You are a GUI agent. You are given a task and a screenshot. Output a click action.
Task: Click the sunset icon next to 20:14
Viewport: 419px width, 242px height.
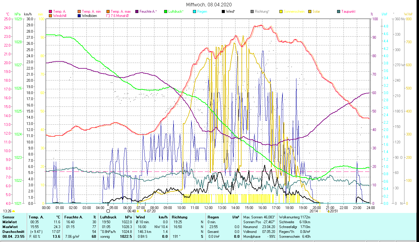(x=319, y=211)
